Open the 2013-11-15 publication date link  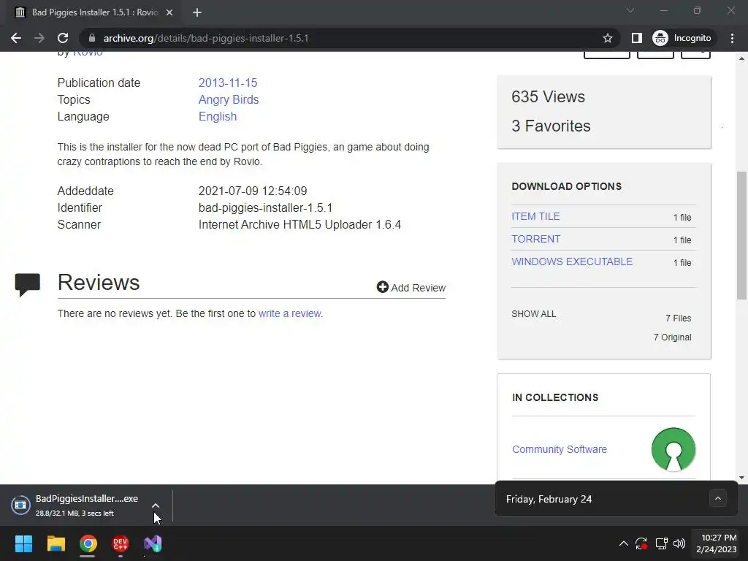point(228,83)
